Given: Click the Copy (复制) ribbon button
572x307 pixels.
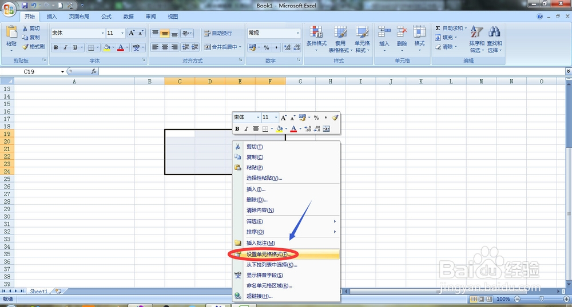Looking at the screenshot, I should pyautogui.click(x=31, y=38).
